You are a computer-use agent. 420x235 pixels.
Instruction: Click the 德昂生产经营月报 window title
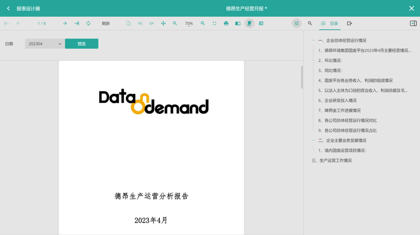pyautogui.click(x=247, y=9)
